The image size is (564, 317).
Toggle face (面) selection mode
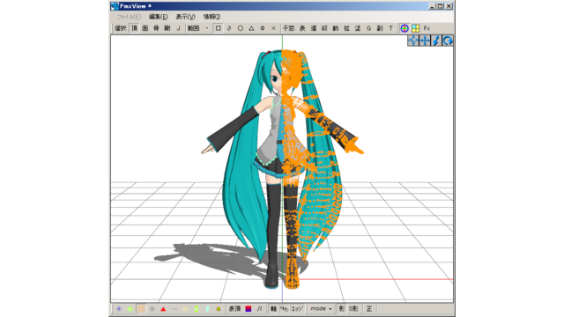coord(145,28)
